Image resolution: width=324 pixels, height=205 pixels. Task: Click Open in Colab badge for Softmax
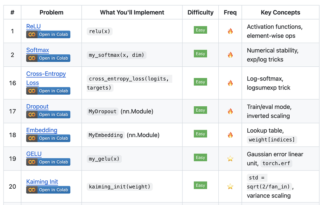click(48, 58)
